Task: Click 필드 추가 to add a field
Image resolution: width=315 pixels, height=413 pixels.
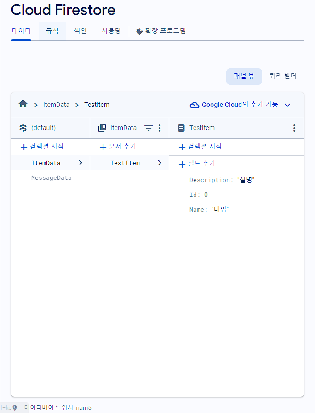Action: 197,164
